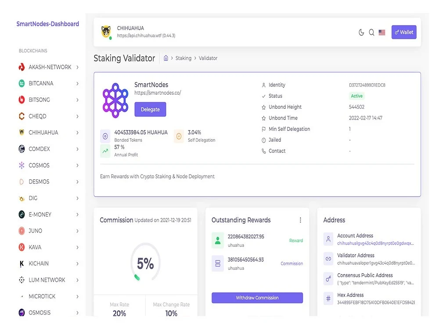
Task: Click the Account Address person icon
Action: 328,239
